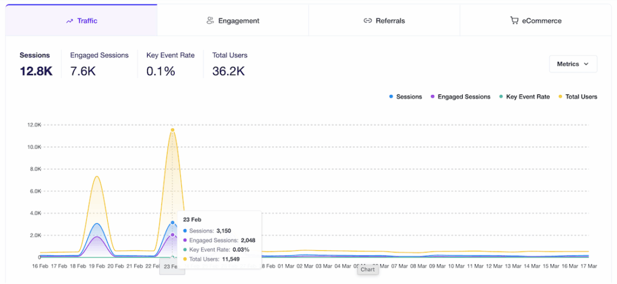Toggle Engaged Sessions series in legend
The width and height of the screenshot is (617, 284).
coord(460,97)
